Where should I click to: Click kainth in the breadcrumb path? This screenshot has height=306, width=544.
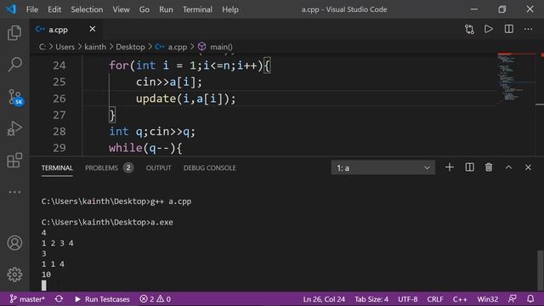point(95,47)
